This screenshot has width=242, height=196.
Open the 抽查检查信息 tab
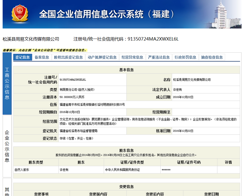tap(212, 57)
